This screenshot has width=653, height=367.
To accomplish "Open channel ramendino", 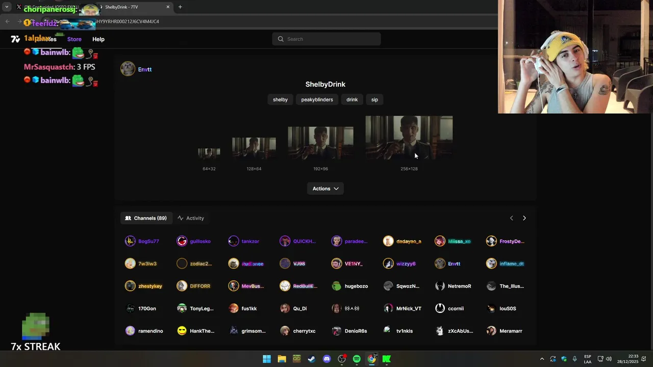I will [144, 331].
